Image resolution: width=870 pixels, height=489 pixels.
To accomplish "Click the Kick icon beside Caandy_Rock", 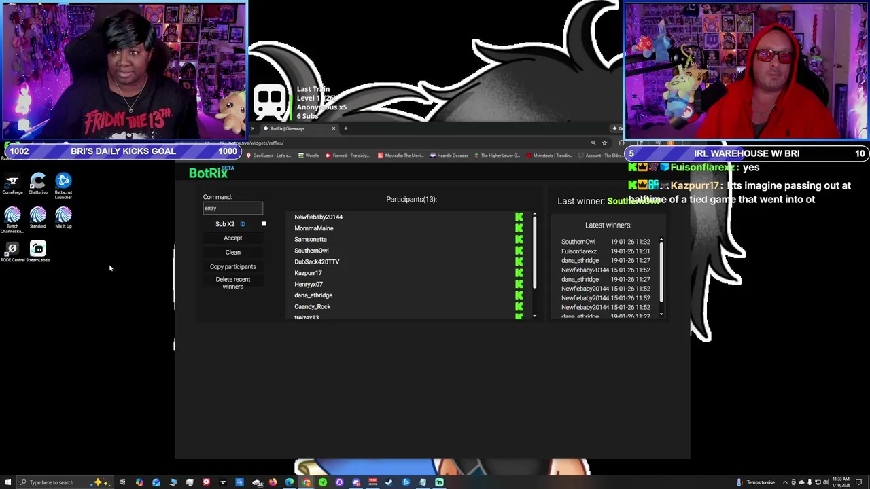I will click(x=519, y=306).
